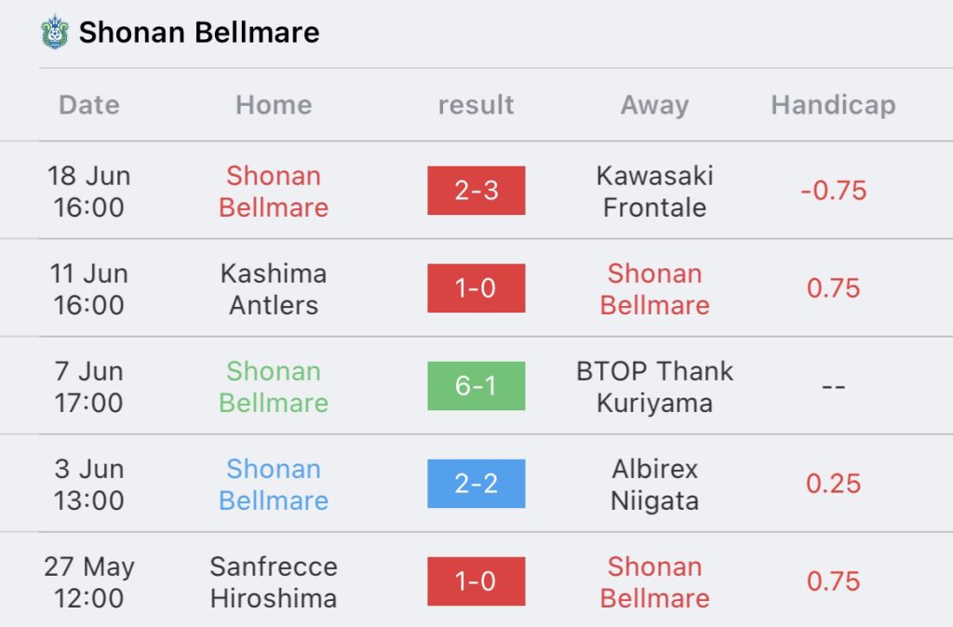953x627 pixels.
Task: Click the green Shonan Bellmare home entry
Action: [274, 387]
